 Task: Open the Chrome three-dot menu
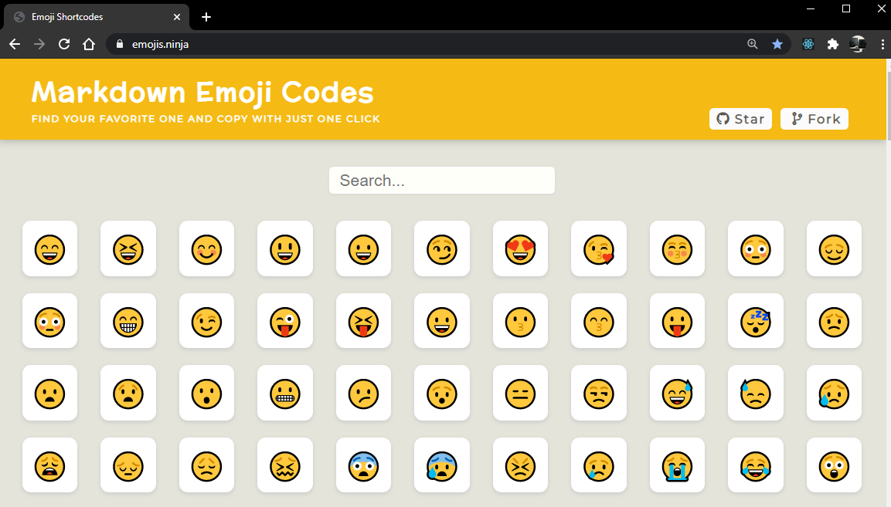(x=882, y=44)
